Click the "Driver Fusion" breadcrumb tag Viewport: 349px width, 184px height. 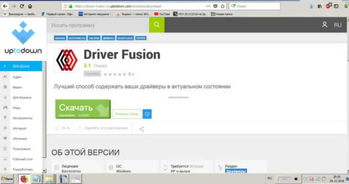point(125,38)
